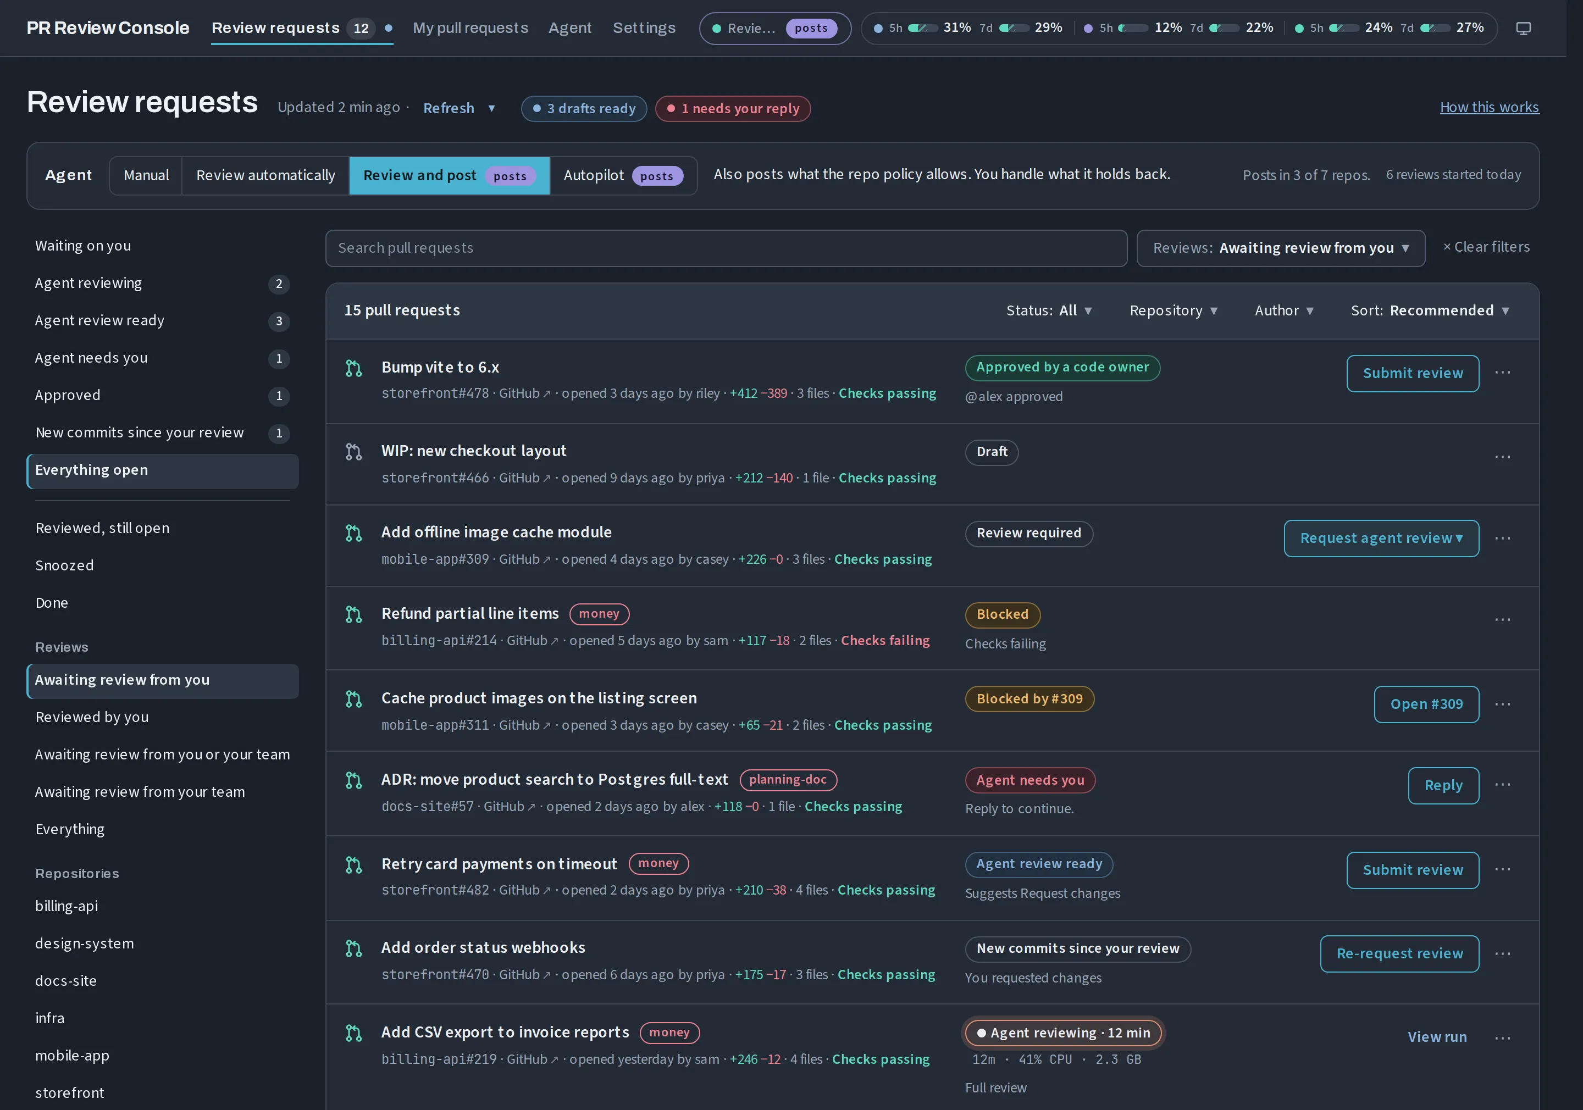The height and width of the screenshot is (1110, 1583).
Task: Open the monitor display icon in top bar
Action: click(1523, 28)
